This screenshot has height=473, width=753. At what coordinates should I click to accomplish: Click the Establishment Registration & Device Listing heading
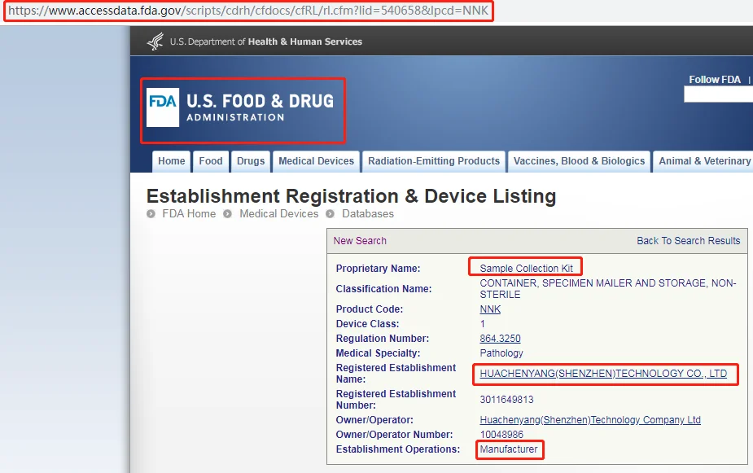pos(351,196)
